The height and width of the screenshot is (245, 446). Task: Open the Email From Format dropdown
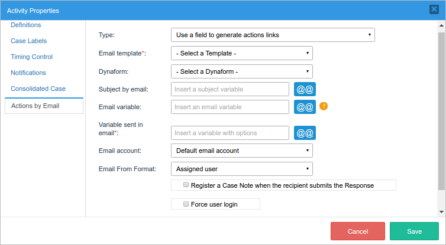[241, 169]
